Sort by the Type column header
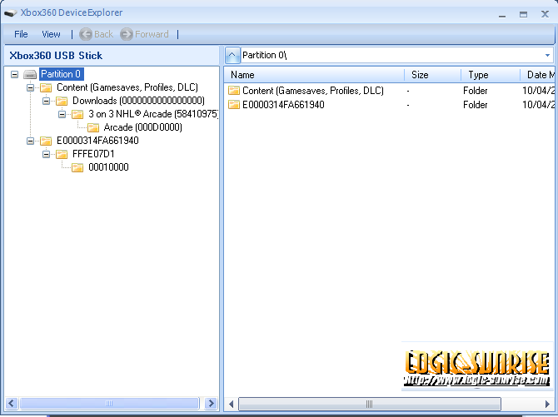 tap(491, 75)
